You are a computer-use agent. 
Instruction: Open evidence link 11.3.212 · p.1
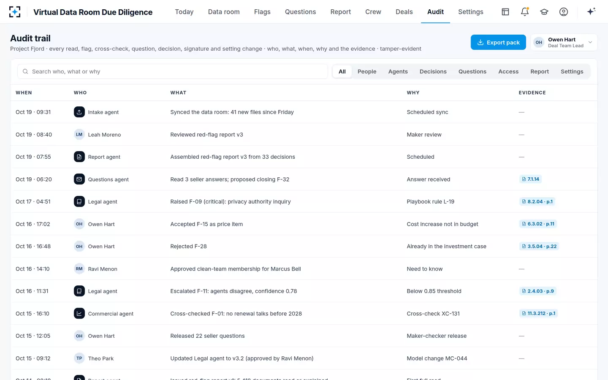click(x=538, y=313)
